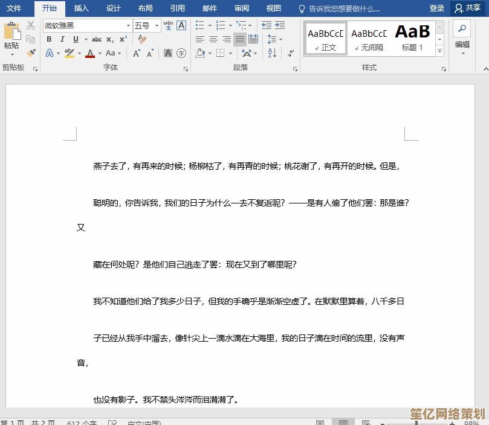Show paragraph marks icon
Screen dimensions: 489x425
(x=291, y=53)
